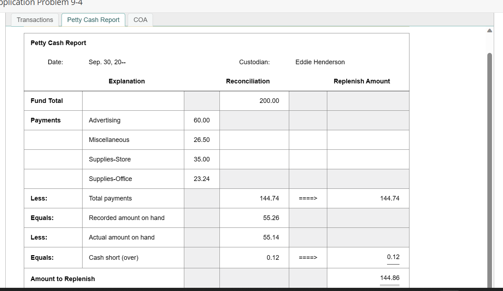
Task: Click the Supplies-Office explanation cell
Action: 133,179
